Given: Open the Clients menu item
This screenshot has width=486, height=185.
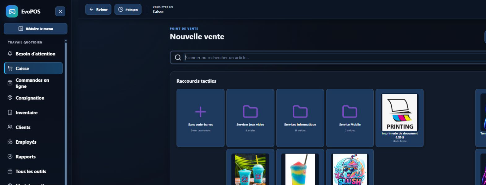Looking at the screenshot, I should [x=33, y=127].
